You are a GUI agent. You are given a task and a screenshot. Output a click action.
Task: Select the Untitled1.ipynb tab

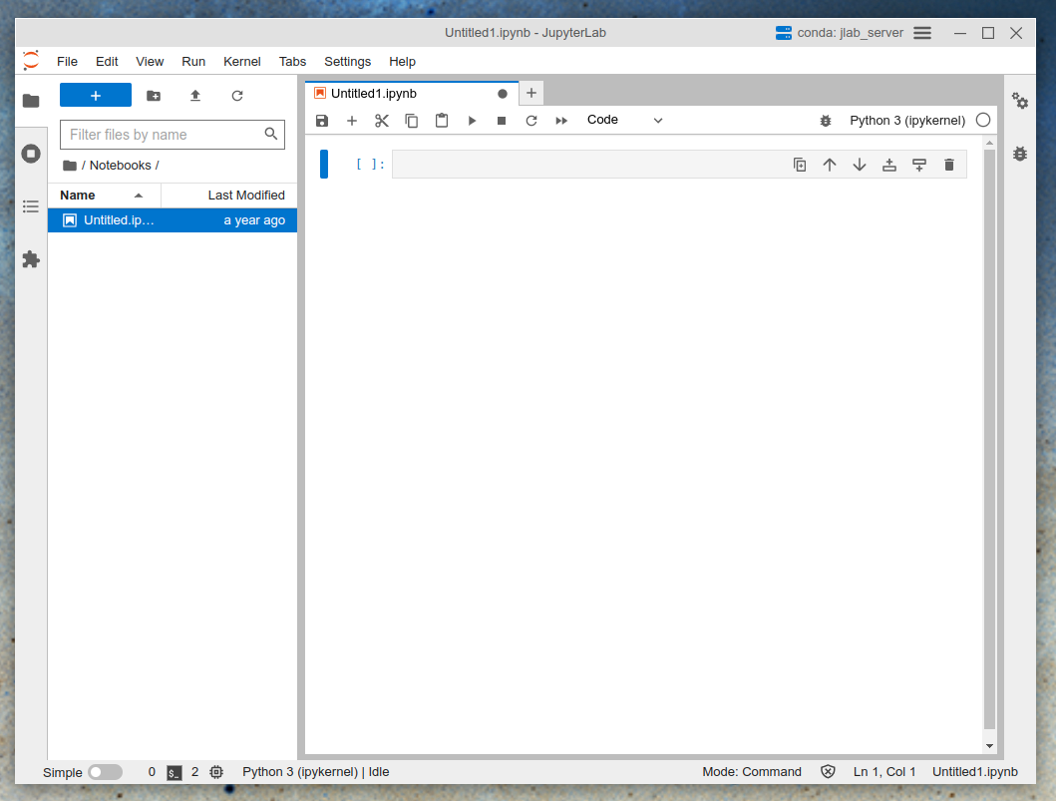[374, 94]
